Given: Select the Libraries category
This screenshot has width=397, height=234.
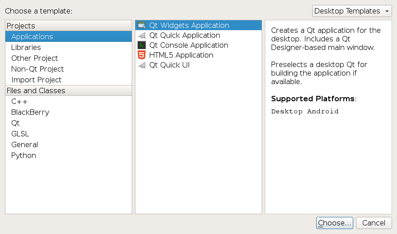Looking at the screenshot, I should [x=69, y=47].
